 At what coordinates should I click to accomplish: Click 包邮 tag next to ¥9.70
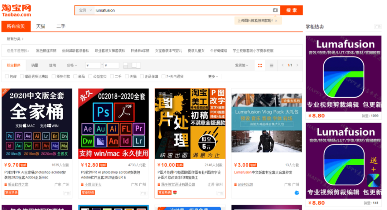(23, 165)
